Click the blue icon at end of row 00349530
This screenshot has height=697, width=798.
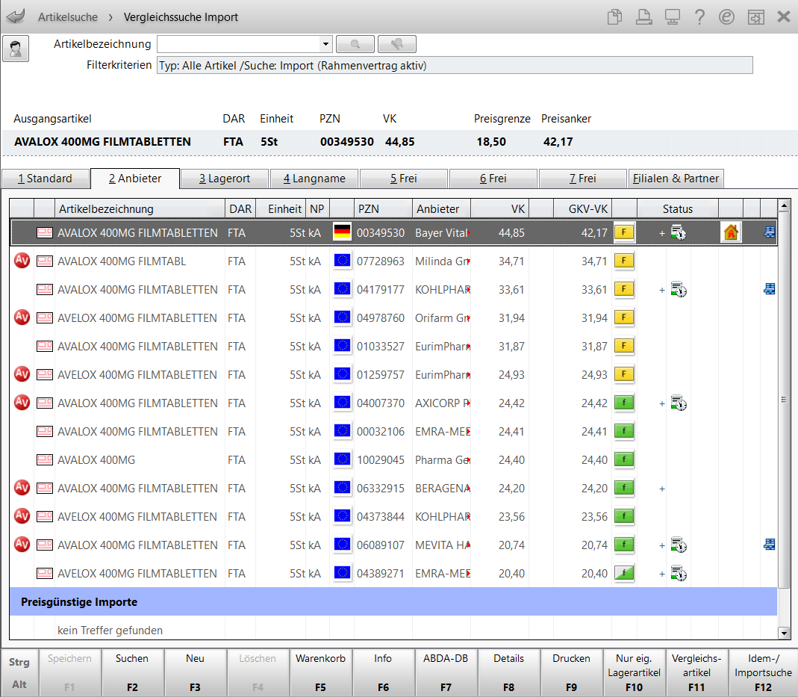[770, 232]
